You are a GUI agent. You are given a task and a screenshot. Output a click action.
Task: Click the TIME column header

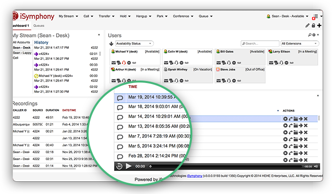pyautogui.click(x=133, y=86)
